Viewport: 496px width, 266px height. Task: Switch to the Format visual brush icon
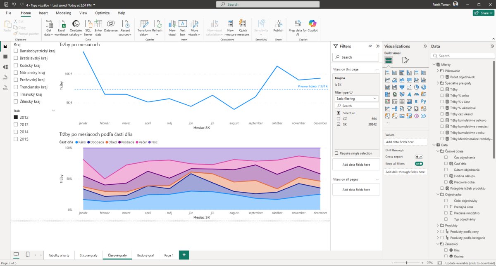[405, 60]
